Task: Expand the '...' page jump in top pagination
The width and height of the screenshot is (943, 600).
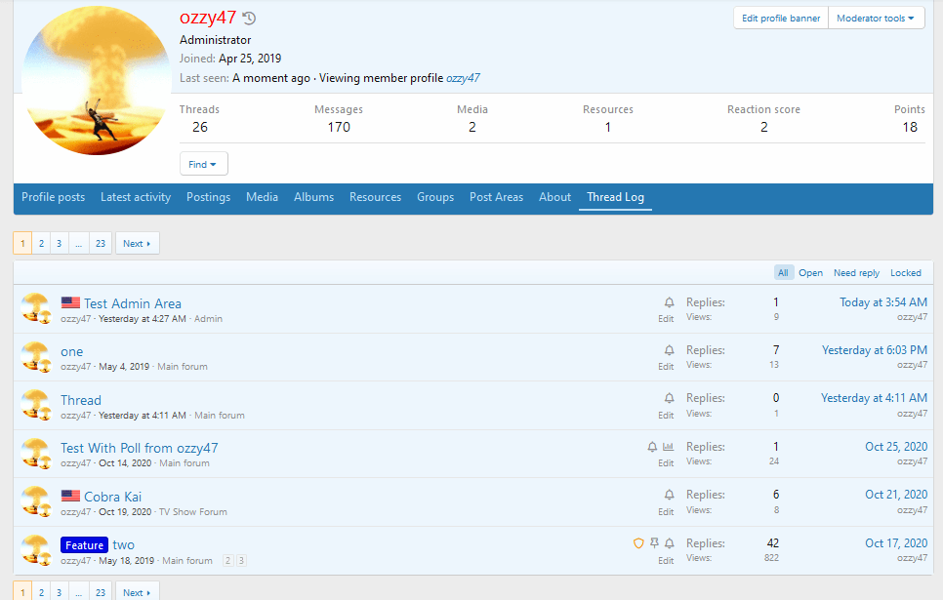Action: [x=78, y=243]
